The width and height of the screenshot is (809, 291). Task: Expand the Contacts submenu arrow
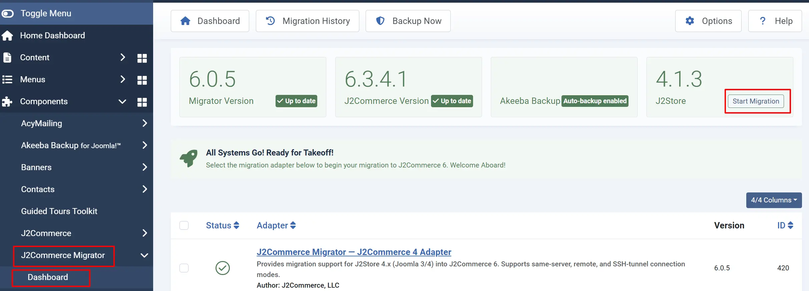pos(145,189)
